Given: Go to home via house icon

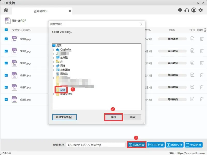Looking at the screenshot, I should point(6,10).
